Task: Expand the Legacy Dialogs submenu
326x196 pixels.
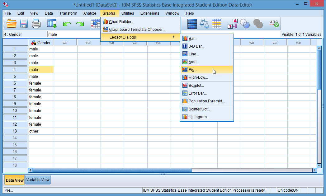Action: click(140, 37)
